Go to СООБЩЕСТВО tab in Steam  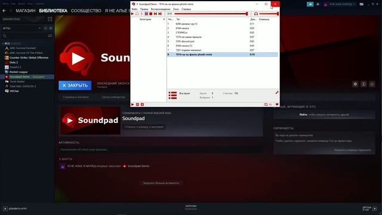[86, 11]
